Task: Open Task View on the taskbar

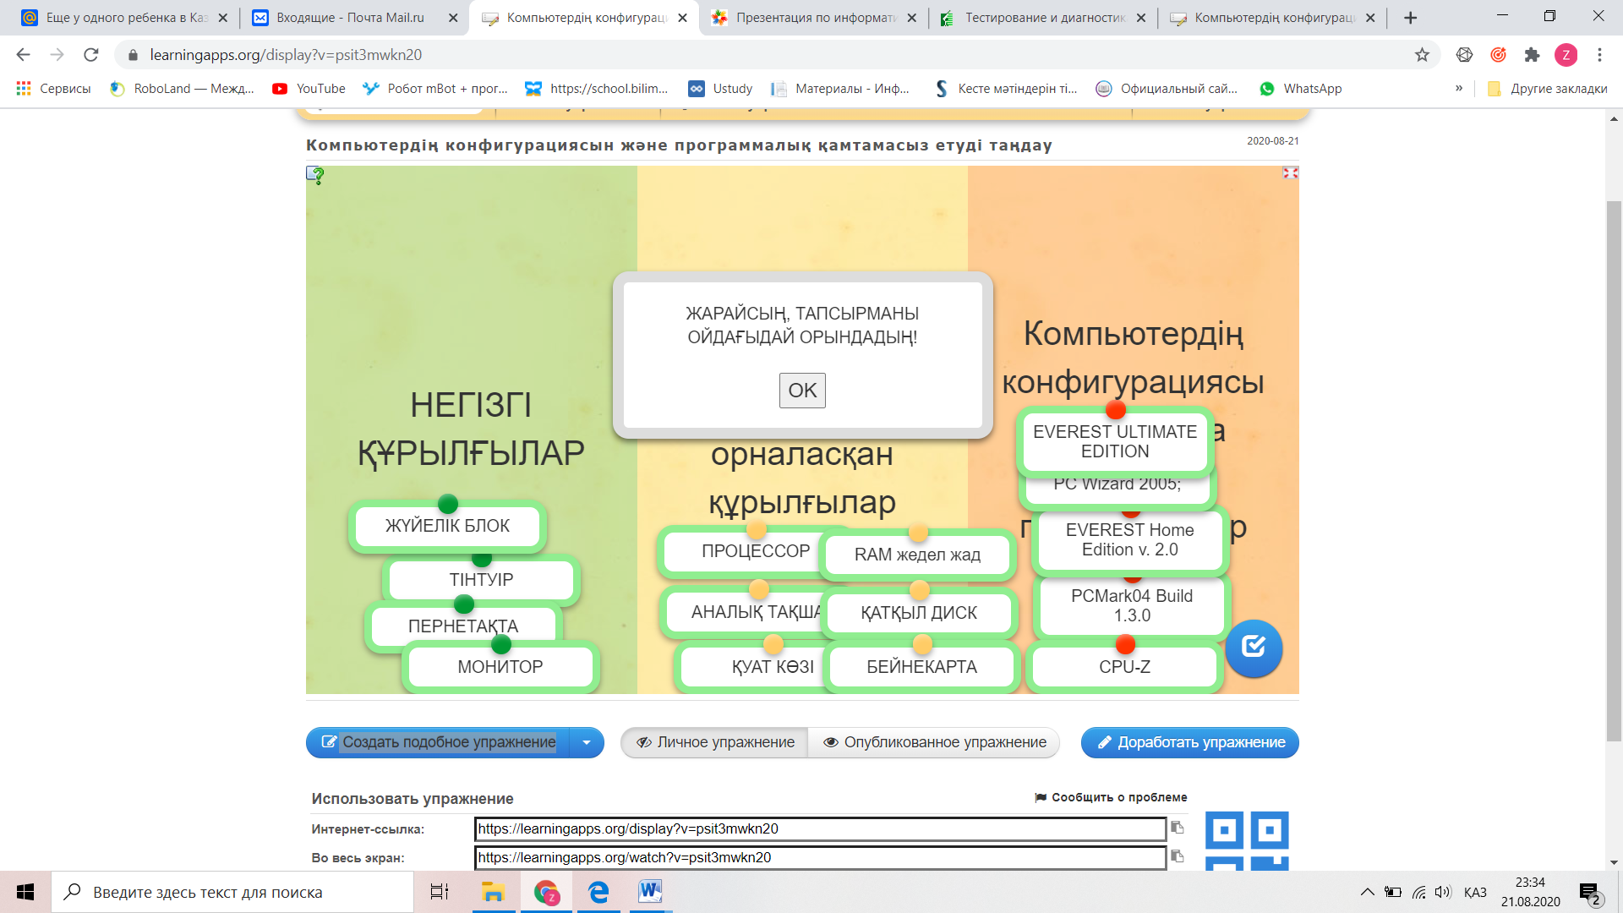Action: pyautogui.click(x=440, y=892)
